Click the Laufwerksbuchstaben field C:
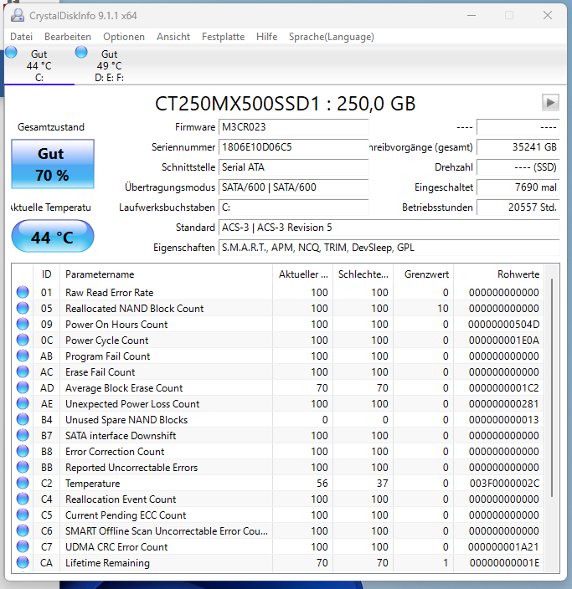Screen dimensions: 572x589 [x=293, y=207]
